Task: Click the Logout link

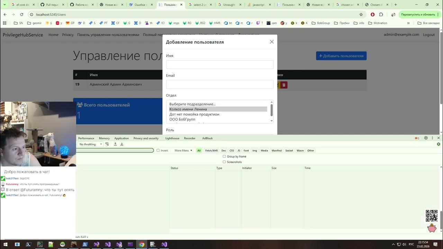Action: 429,35
